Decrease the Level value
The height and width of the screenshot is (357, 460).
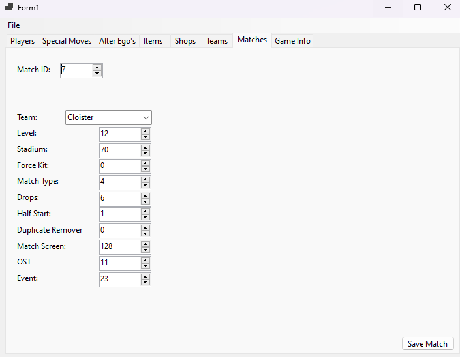tap(146, 137)
